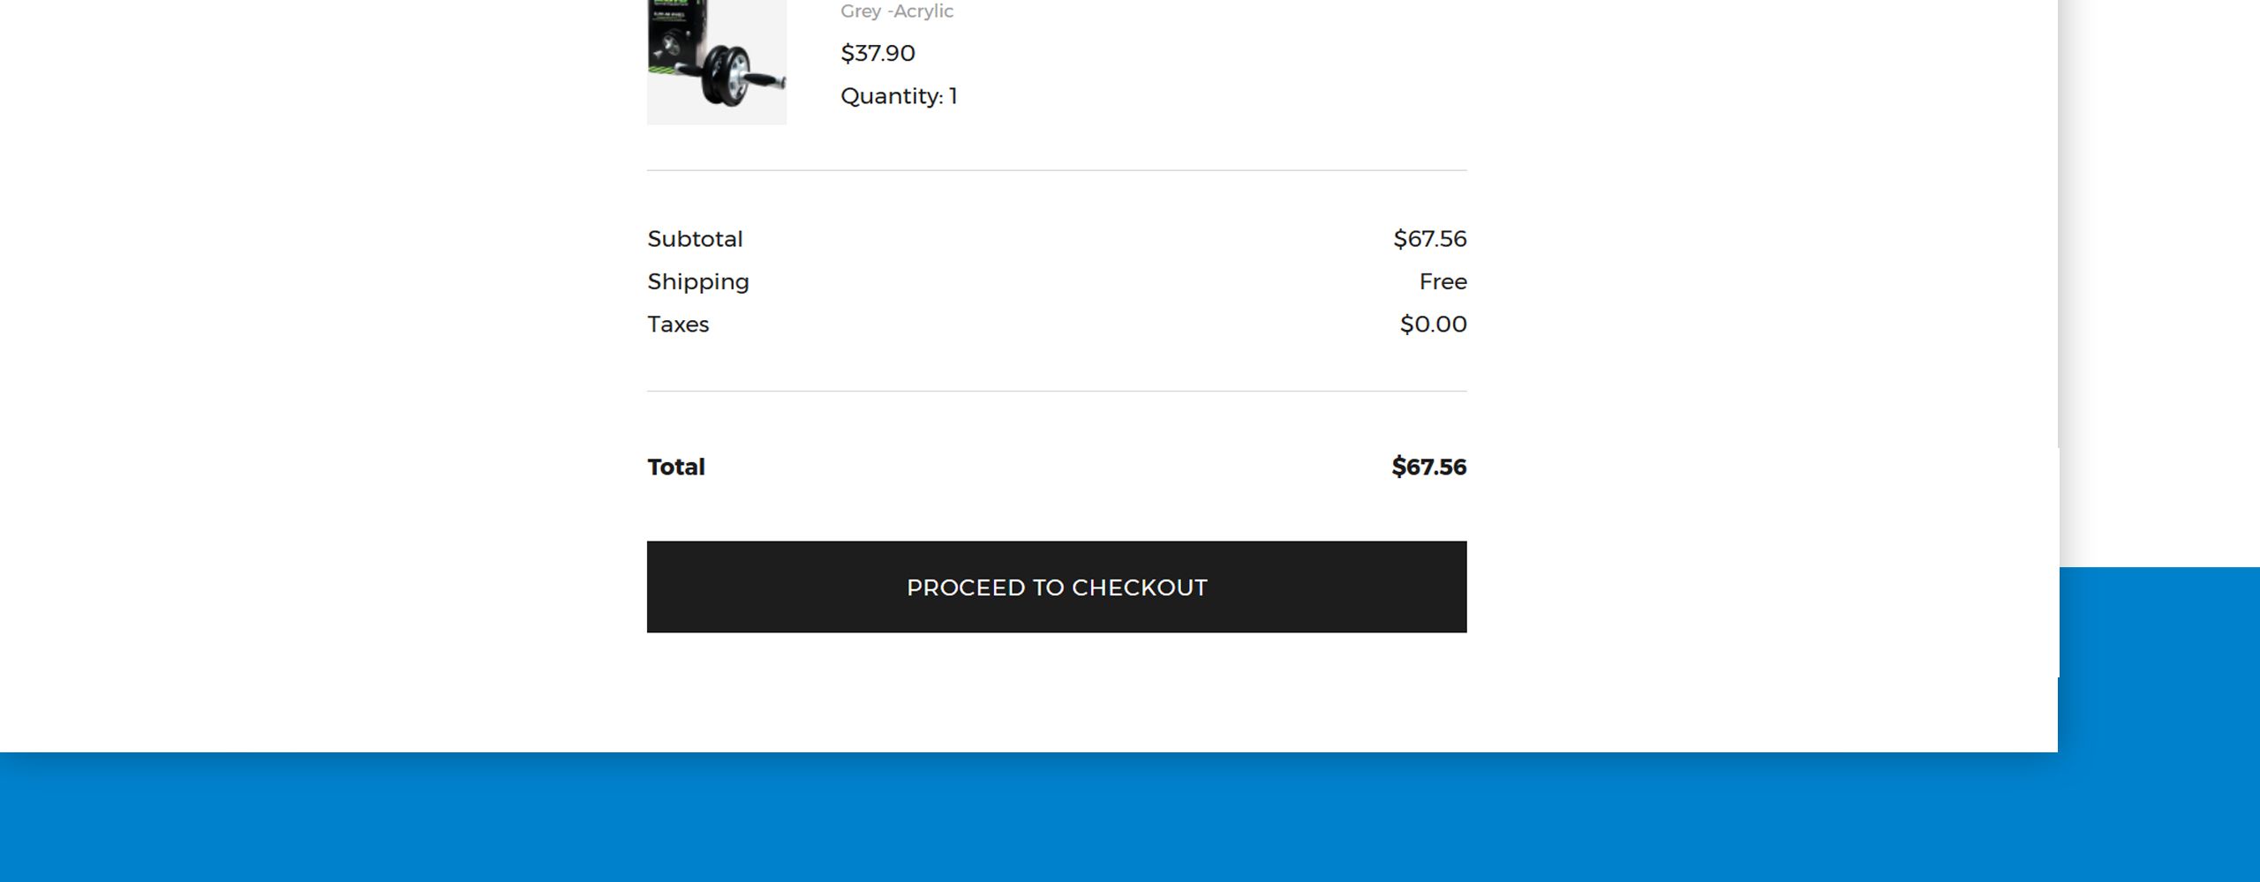
Task: Click the $0.00 taxes amount
Action: (1433, 324)
